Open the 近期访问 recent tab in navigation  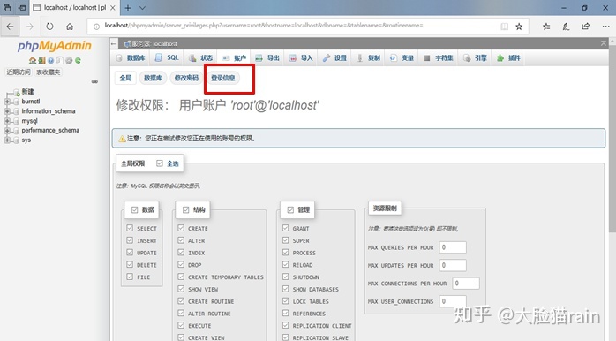tap(18, 72)
